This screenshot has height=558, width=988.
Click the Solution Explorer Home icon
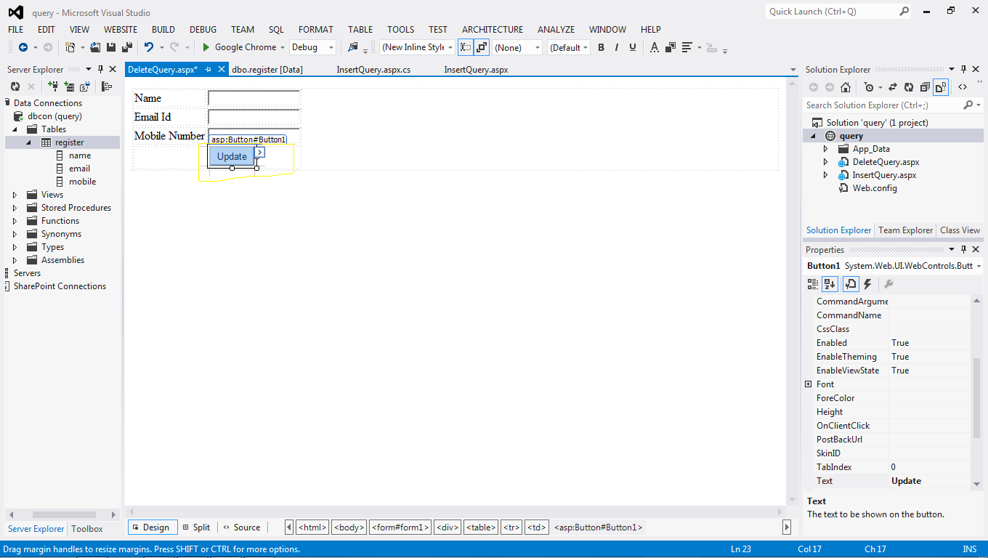[846, 87]
